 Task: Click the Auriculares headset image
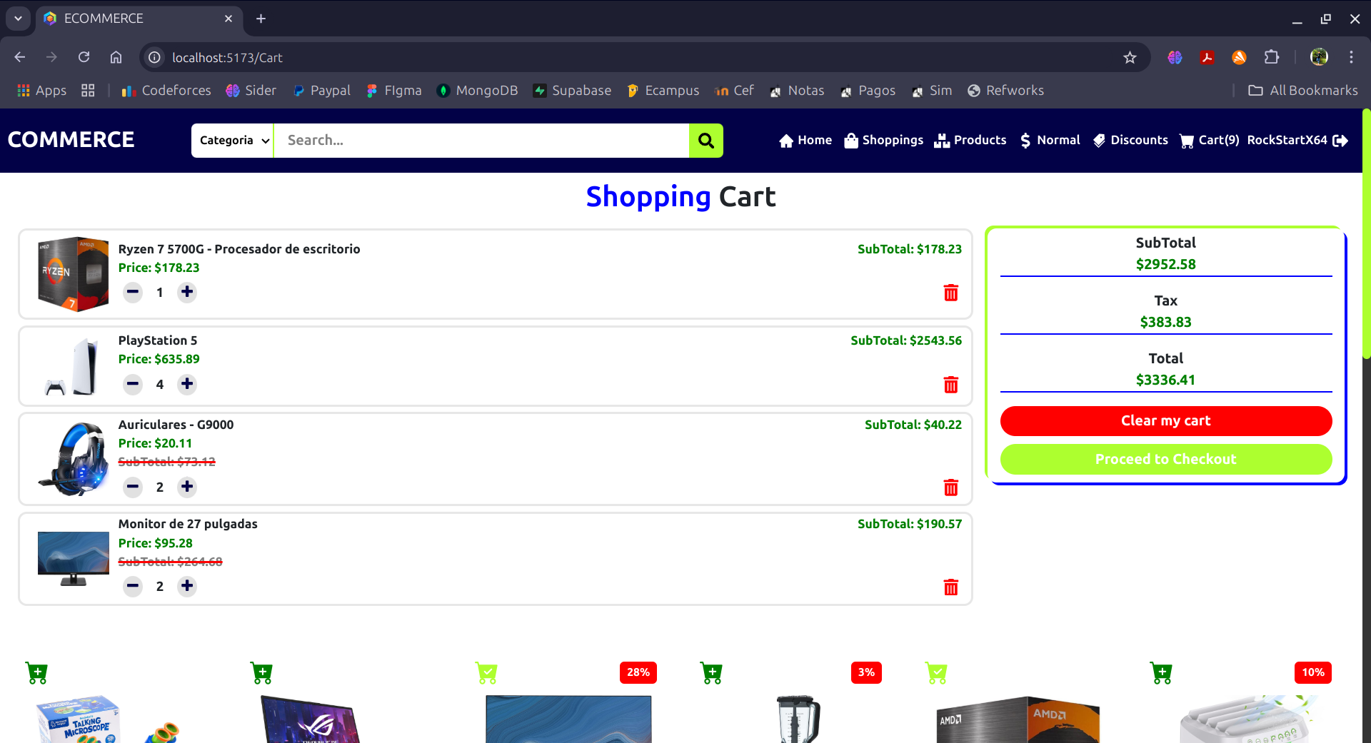[74, 459]
